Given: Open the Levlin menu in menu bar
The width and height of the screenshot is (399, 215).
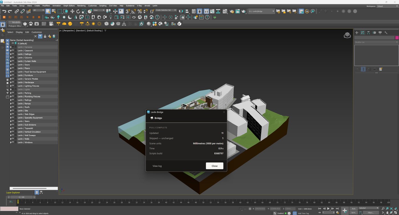Looking at the screenshot, I should (x=155, y=6).
